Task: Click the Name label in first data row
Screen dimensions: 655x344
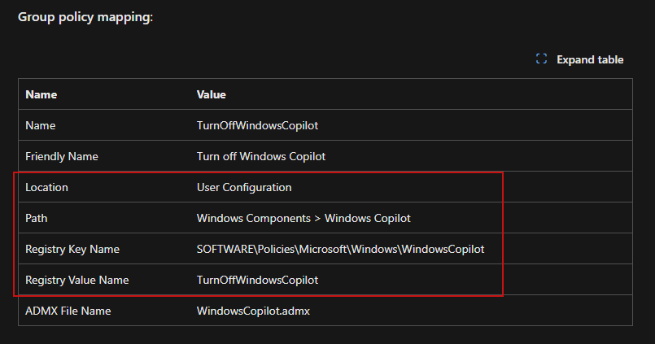Action: point(41,126)
